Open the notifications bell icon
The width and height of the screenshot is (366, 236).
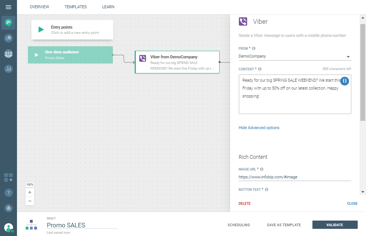[x=8, y=208]
